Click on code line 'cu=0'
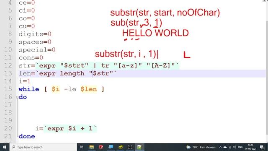 click(27, 26)
